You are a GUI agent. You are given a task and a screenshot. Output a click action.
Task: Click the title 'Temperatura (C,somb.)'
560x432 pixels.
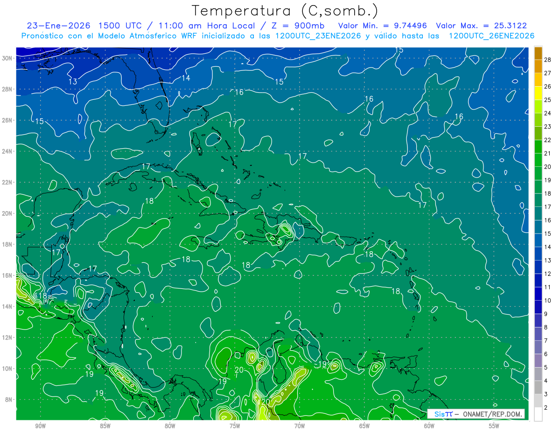click(285, 11)
